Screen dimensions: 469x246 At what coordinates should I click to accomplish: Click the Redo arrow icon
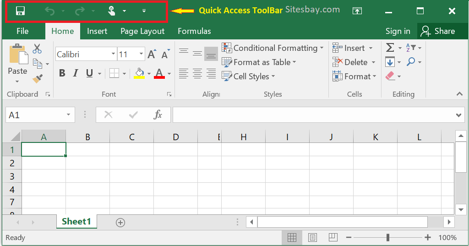80,11
